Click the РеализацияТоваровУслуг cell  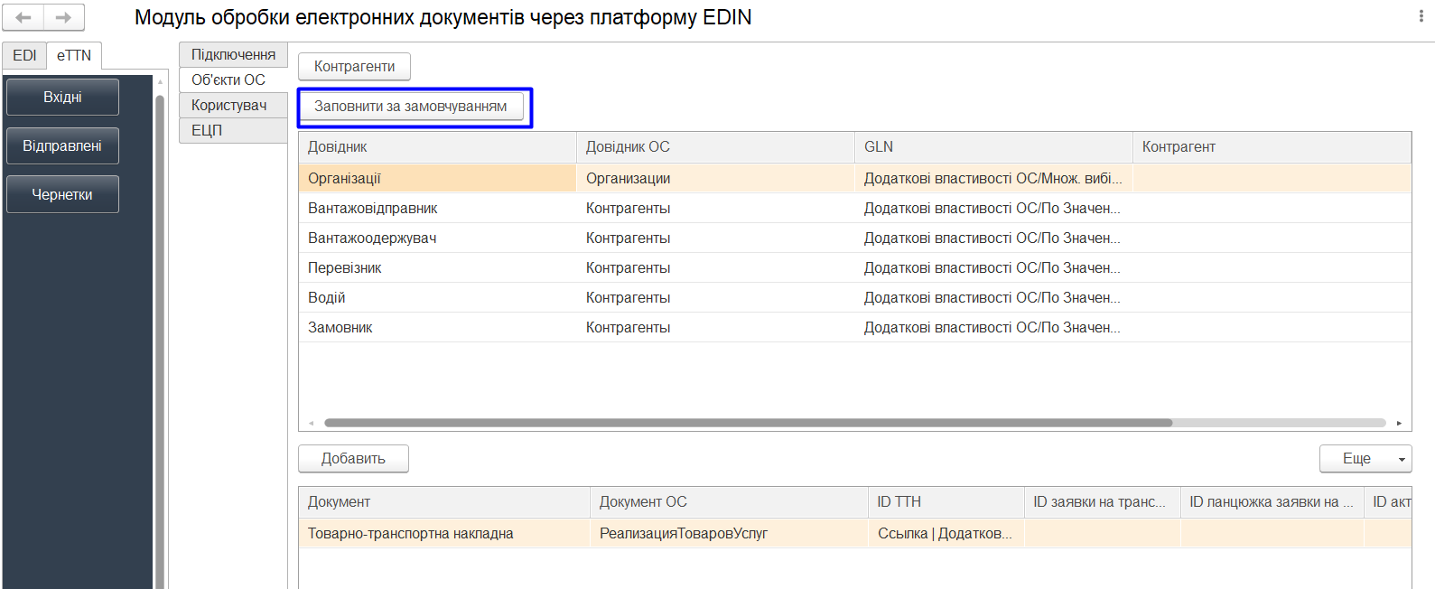pos(730,533)
